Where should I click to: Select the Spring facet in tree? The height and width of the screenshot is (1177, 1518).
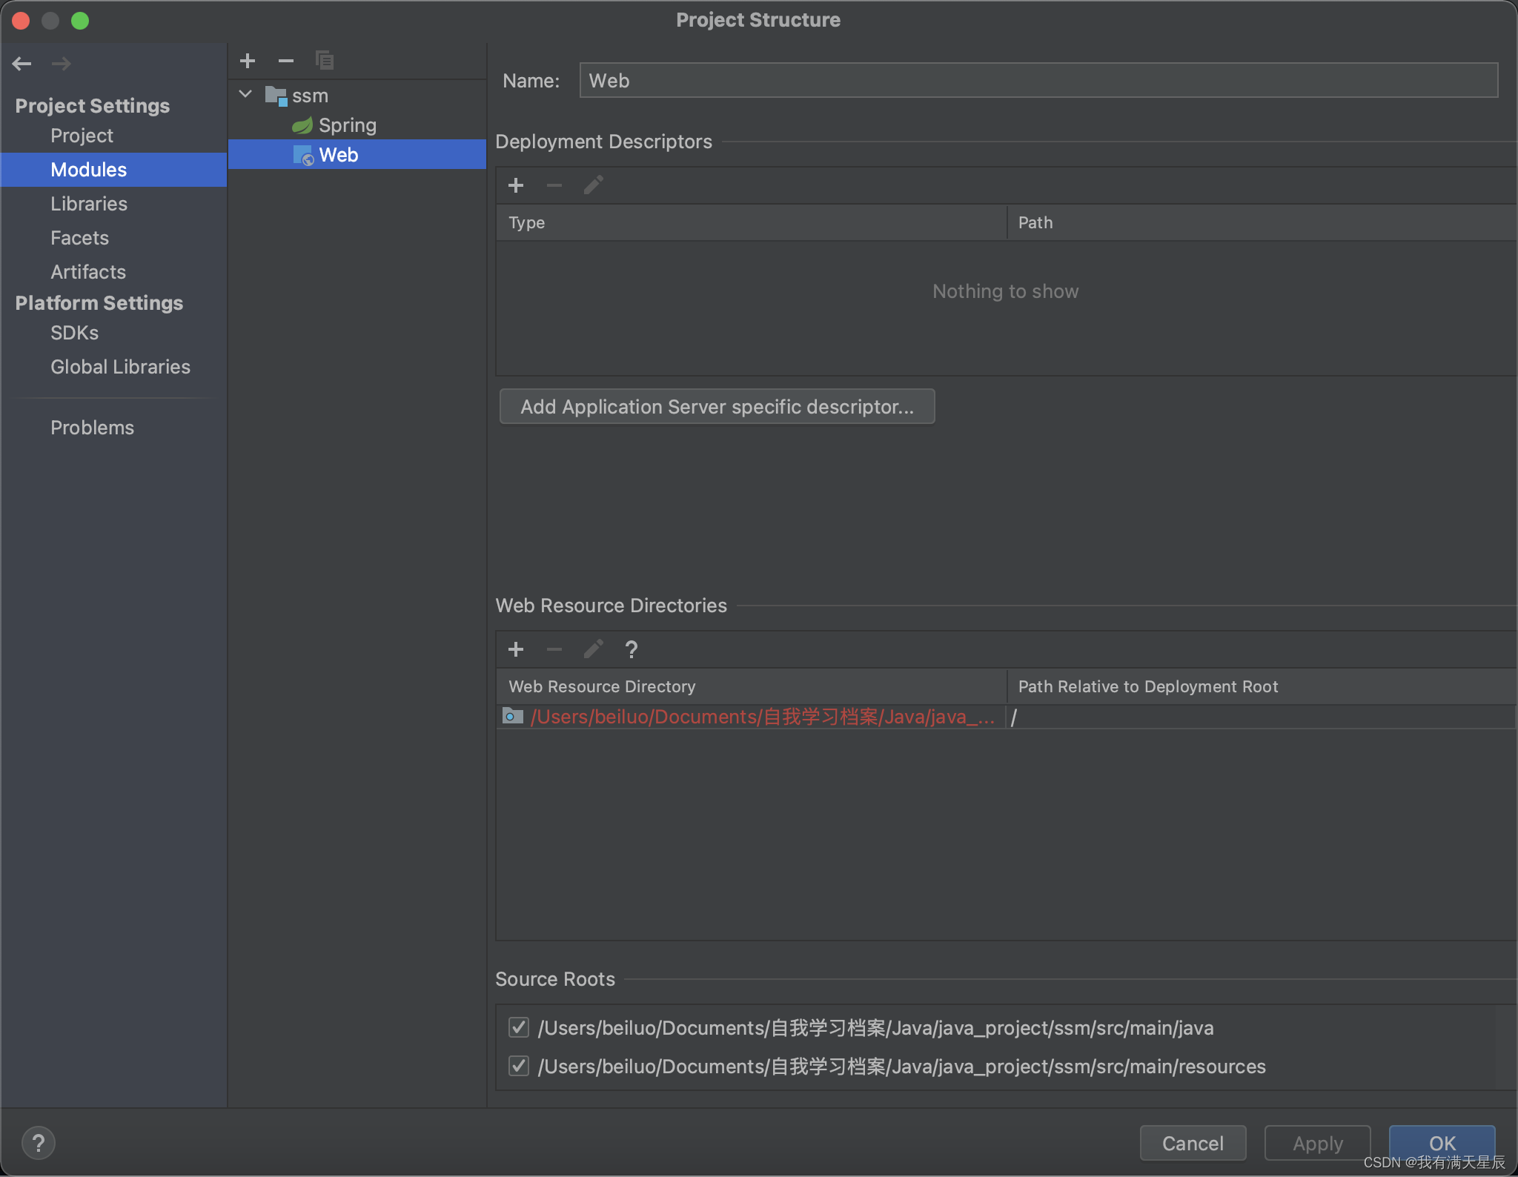click(347, 125)
